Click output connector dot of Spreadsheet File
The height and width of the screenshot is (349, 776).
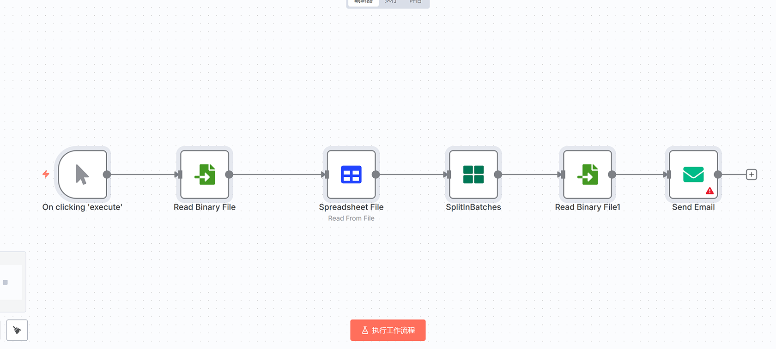pyautogui.click(x=376, y=174)
